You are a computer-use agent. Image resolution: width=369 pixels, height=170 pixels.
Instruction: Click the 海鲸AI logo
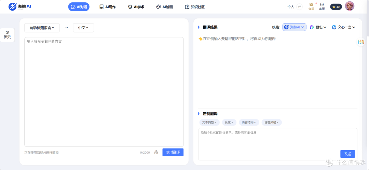pyautogui.click(x=20, y=6)
